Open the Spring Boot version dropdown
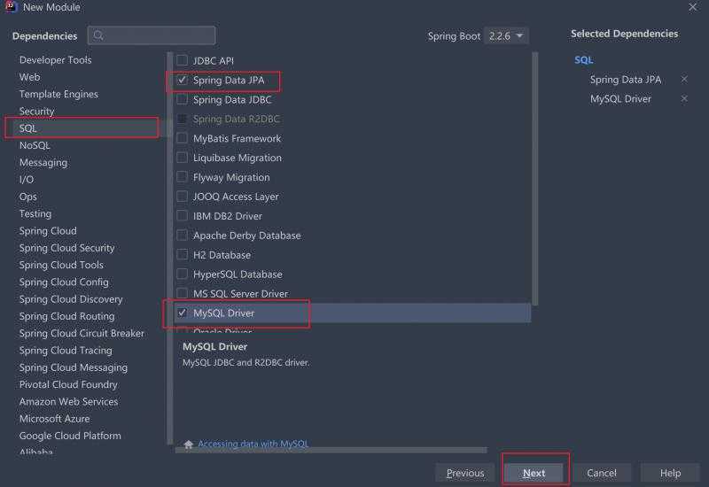Screen dimensions: 709x487 pyautogui.click(x=506, y=35)
